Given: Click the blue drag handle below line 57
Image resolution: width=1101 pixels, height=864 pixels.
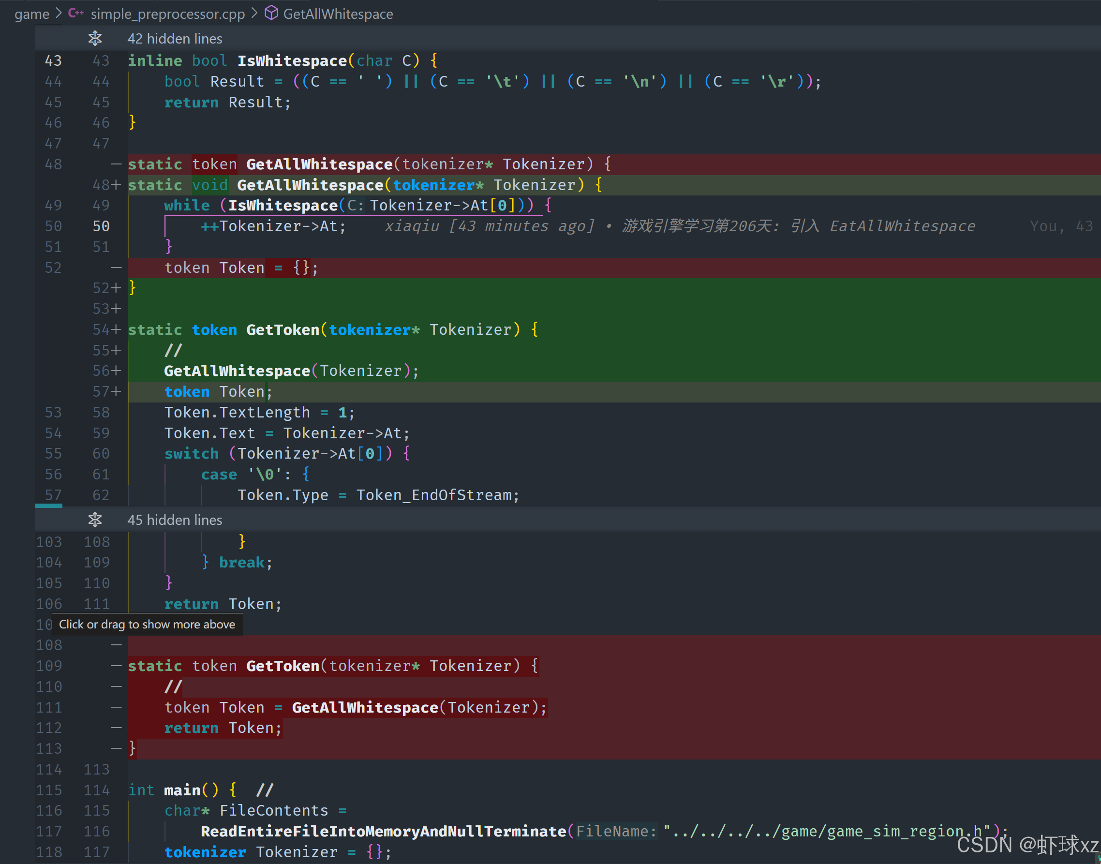Looking at the screenshot, I should tap(48, 506).
